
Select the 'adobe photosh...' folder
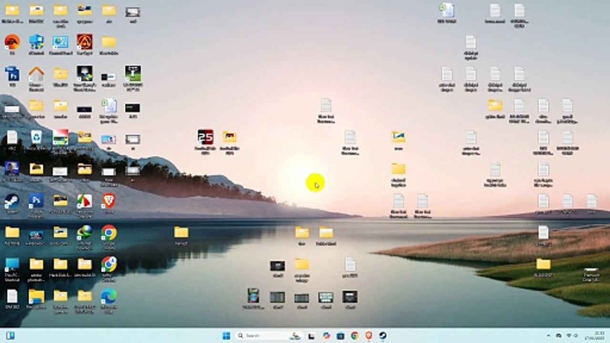pyautogui.click(x=36, y=264)
